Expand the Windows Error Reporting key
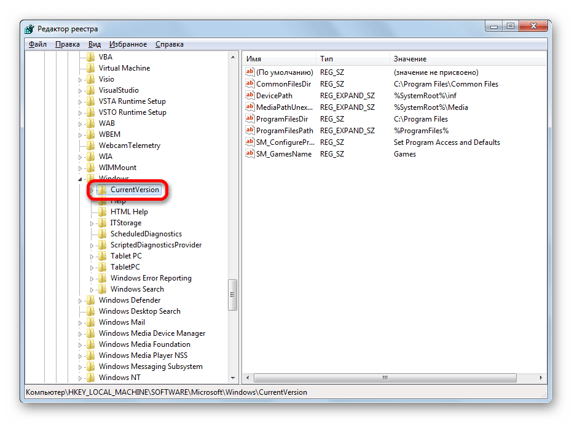The width and height of the screenshot is (572, 423). (x=92, y=279)
